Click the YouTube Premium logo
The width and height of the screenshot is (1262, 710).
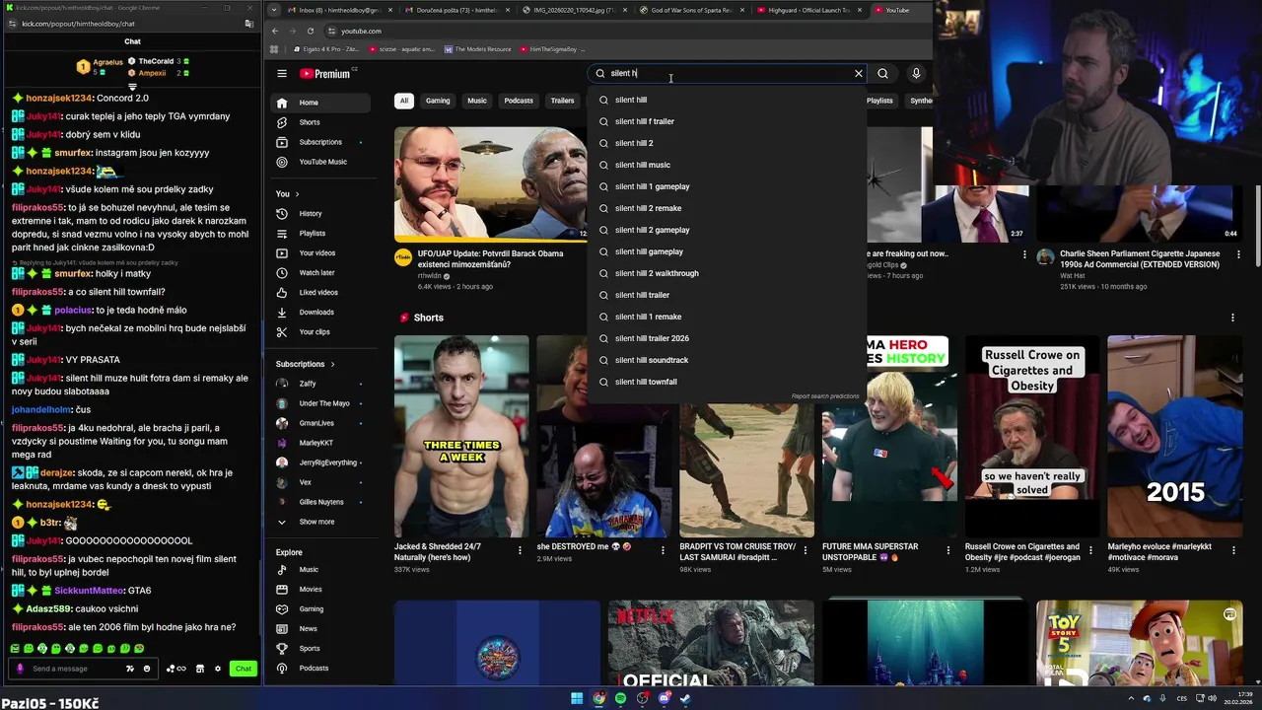324,74
